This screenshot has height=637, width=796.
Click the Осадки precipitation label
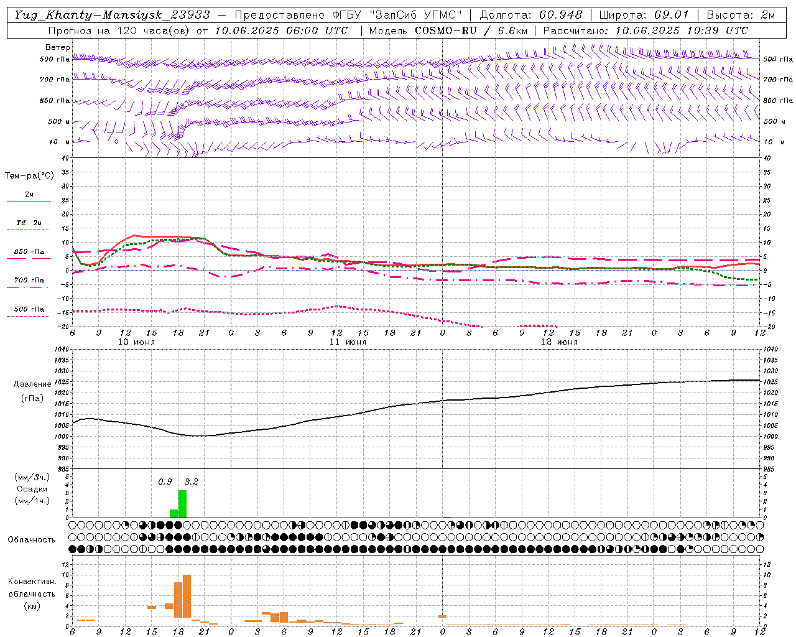coord(32,489)
